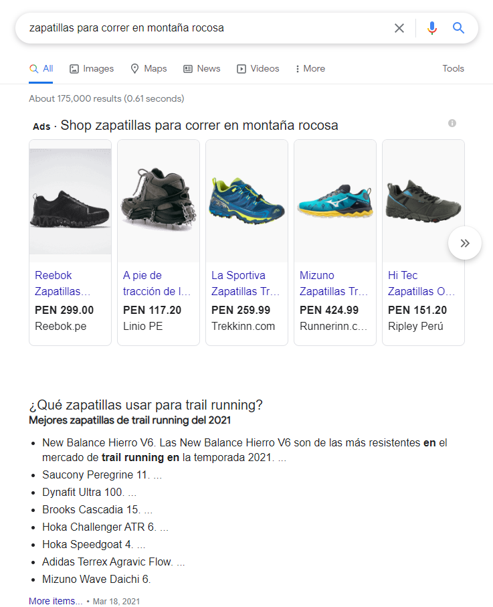Open the Hi Tec Zapatillas listing
493x607 pixels.
click(x=421, y=283)
